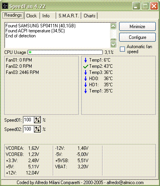This screenshot has height=186, width=160.
Task: Close the SpeedFan window
Action: pyautogui.click(x=154, y=6)
